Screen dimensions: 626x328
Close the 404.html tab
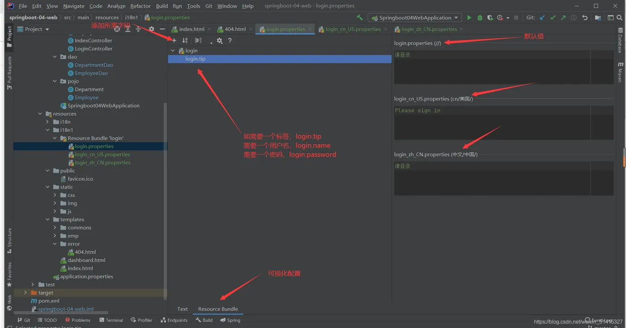point(251,29)
